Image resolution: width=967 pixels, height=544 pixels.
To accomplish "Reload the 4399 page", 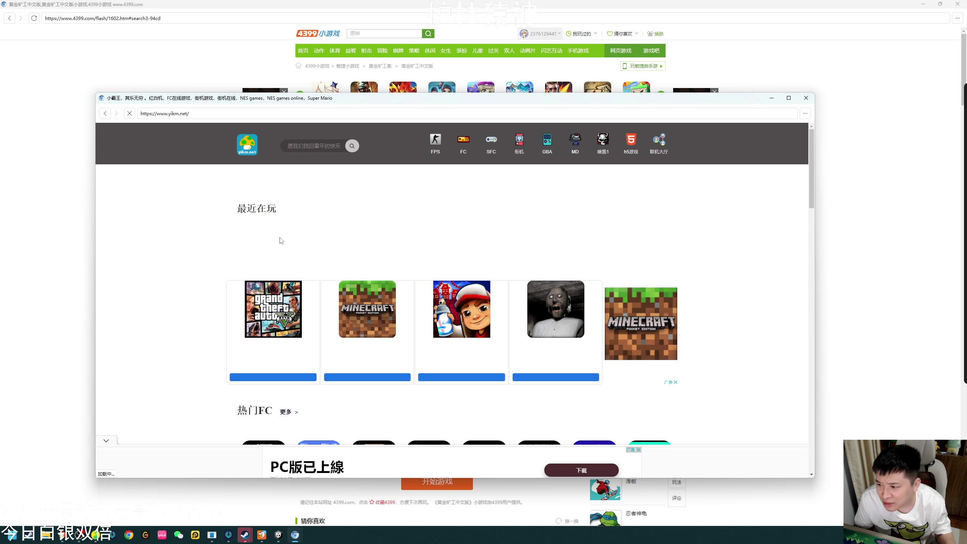I will tap(34, 18).
